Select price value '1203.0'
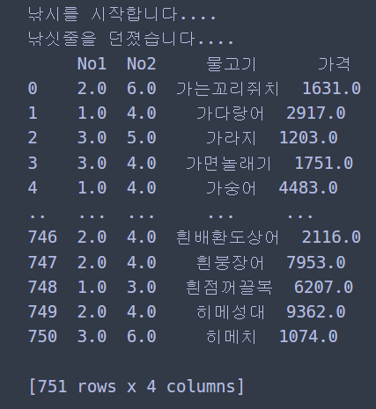Screen dimensions: 376x409 point(308,138)
